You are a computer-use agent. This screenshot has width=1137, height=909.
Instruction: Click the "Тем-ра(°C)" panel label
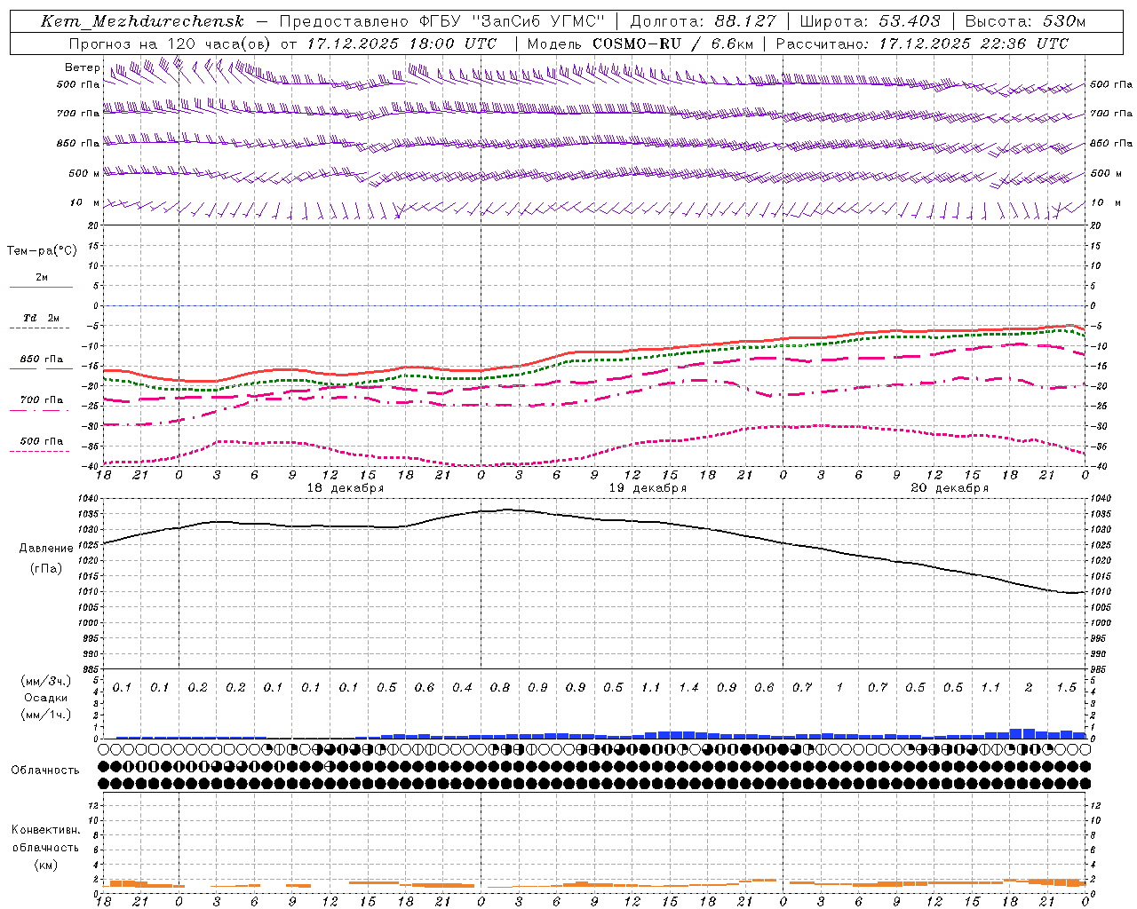point(42,251)
